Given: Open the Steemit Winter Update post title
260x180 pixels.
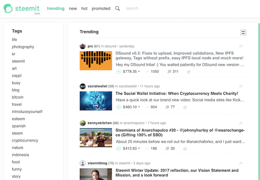Looking at the screenshot, I should (177, 173).
